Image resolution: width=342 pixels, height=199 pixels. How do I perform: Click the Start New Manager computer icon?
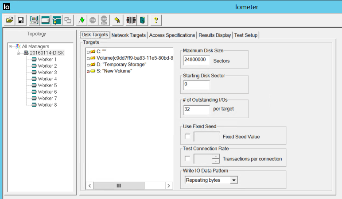coord(34,20)
